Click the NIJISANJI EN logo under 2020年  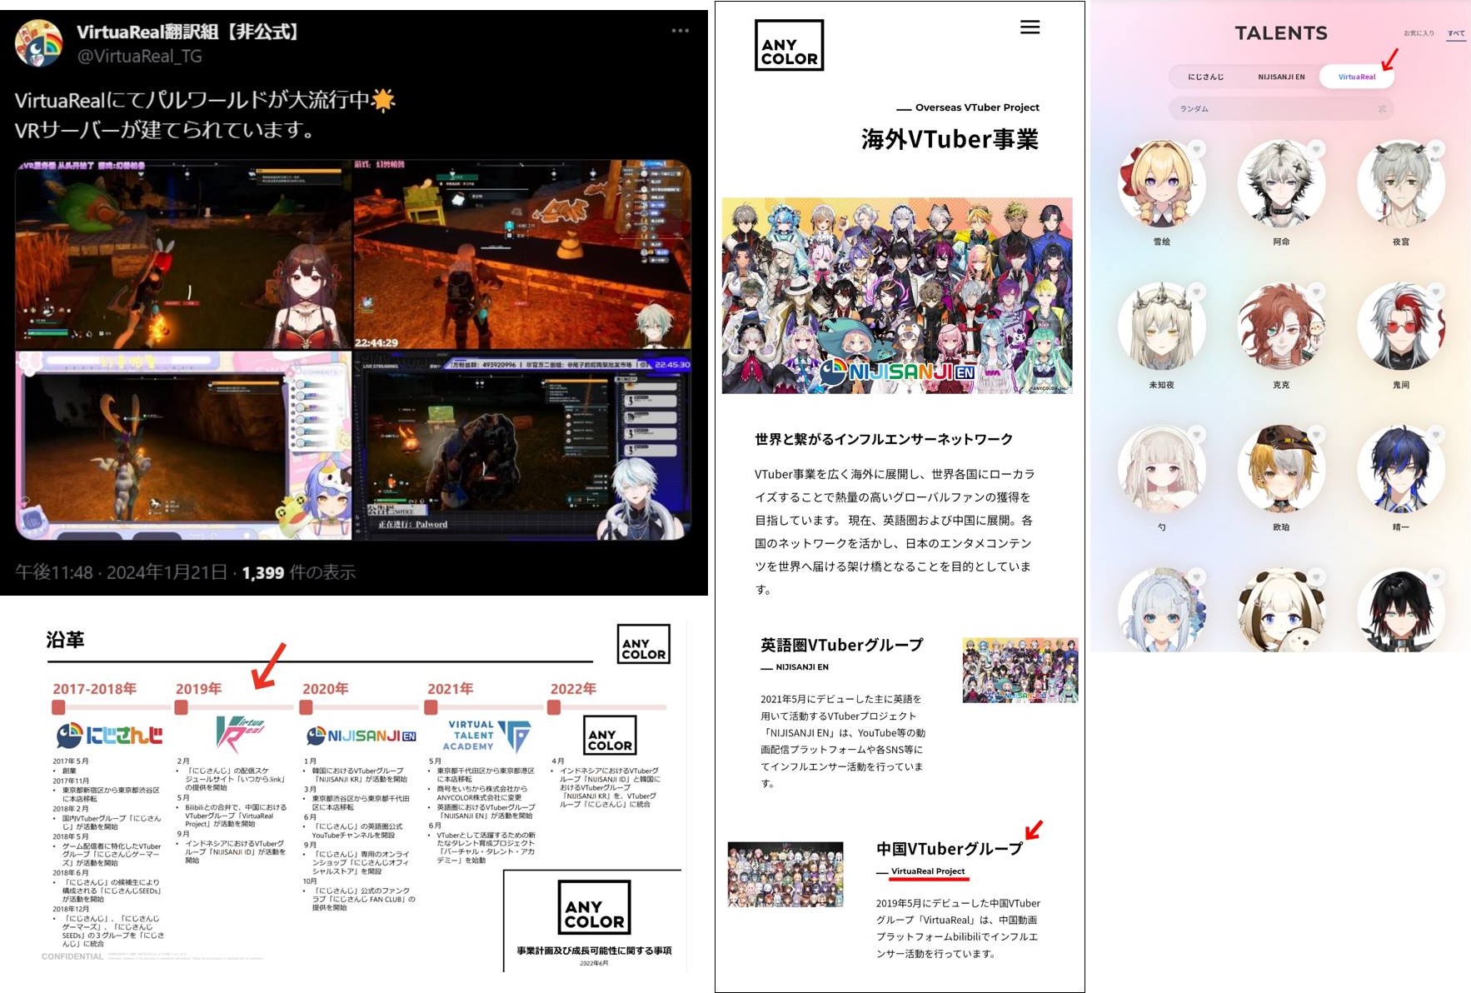(x=362, y=736)
